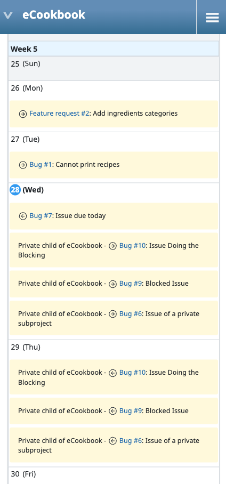Open Bug #7 Issue due today
Viewport: 226px width, 484px height.
coord(41,215)
